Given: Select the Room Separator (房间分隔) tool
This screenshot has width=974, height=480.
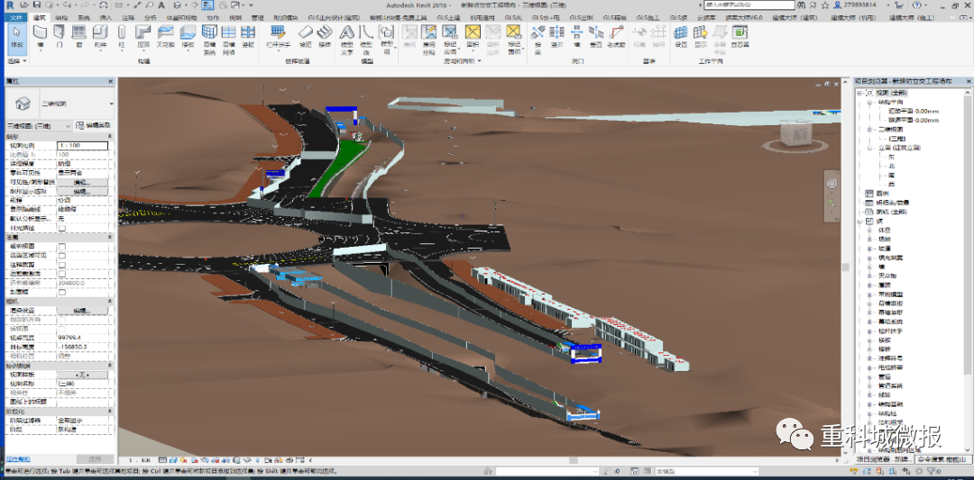Looking at the screenshot, I should coord(428,40).
